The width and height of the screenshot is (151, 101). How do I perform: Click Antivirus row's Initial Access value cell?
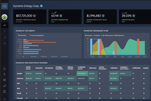pos(29,78)
